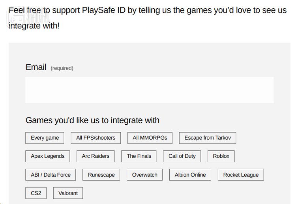Choose All MMORPGs option
Viewport: 296px width, 204px height.
coord(150,138)
